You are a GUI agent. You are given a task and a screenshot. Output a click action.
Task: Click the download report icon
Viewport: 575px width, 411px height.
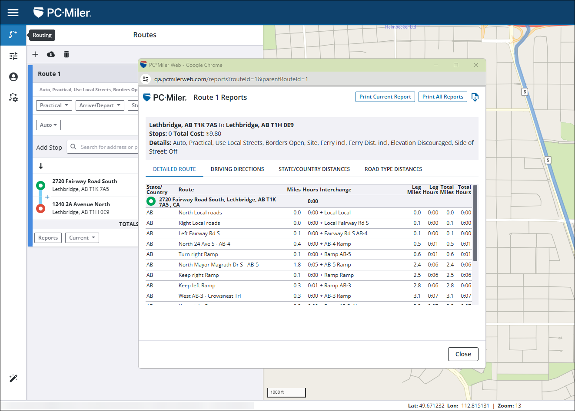coord(475,97)
